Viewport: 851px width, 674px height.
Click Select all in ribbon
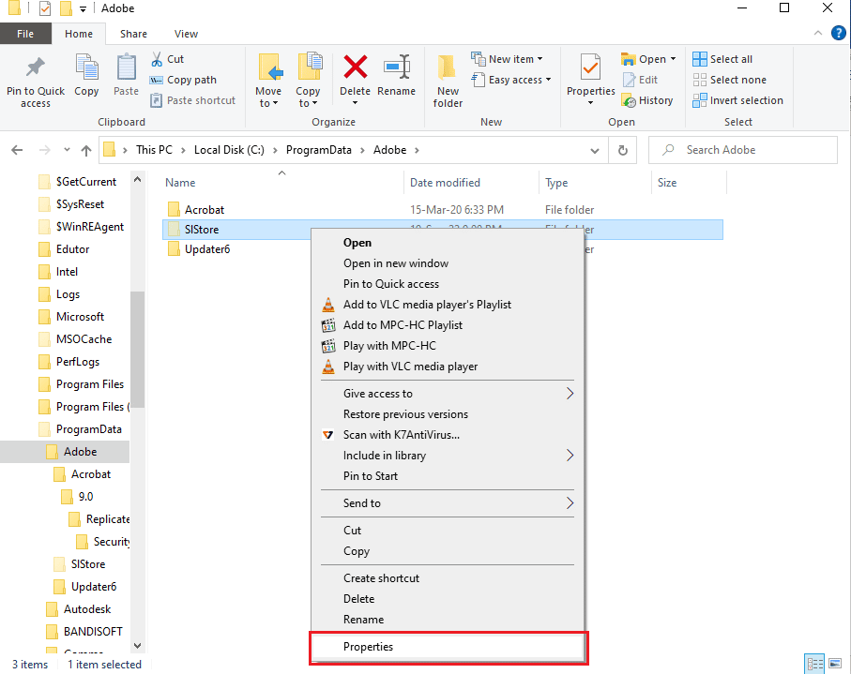coord(722,59)
